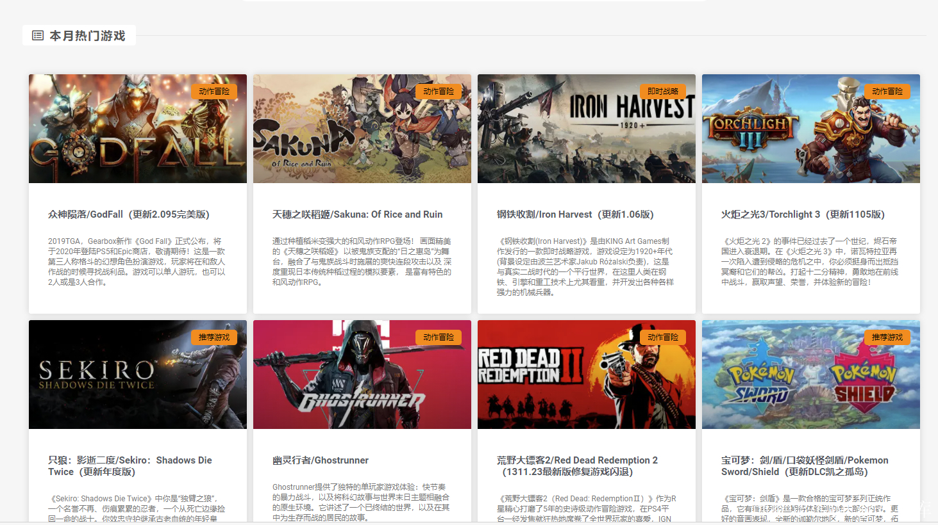Click the Iron Harvest description mentioning KING Art Games

[585, 267]
